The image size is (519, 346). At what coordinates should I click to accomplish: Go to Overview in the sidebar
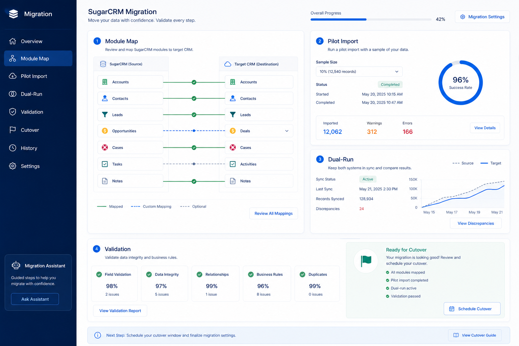pos(38,41)
